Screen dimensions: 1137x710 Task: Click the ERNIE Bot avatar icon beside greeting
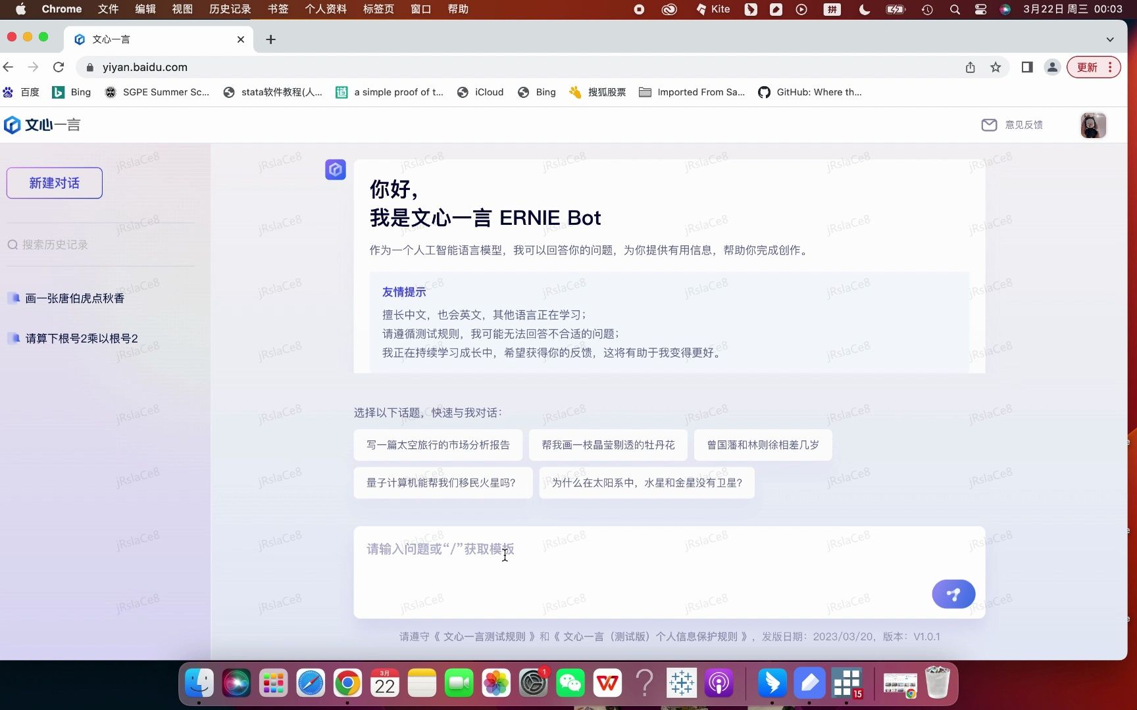point(336,170)
